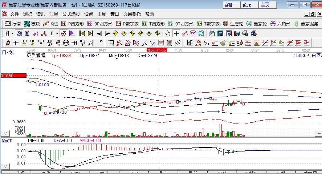This screenshot has width=322, height=174.
Task: Select the purple stair-line 3 icon
Action: pyautogui.click(x=36, y=33)
